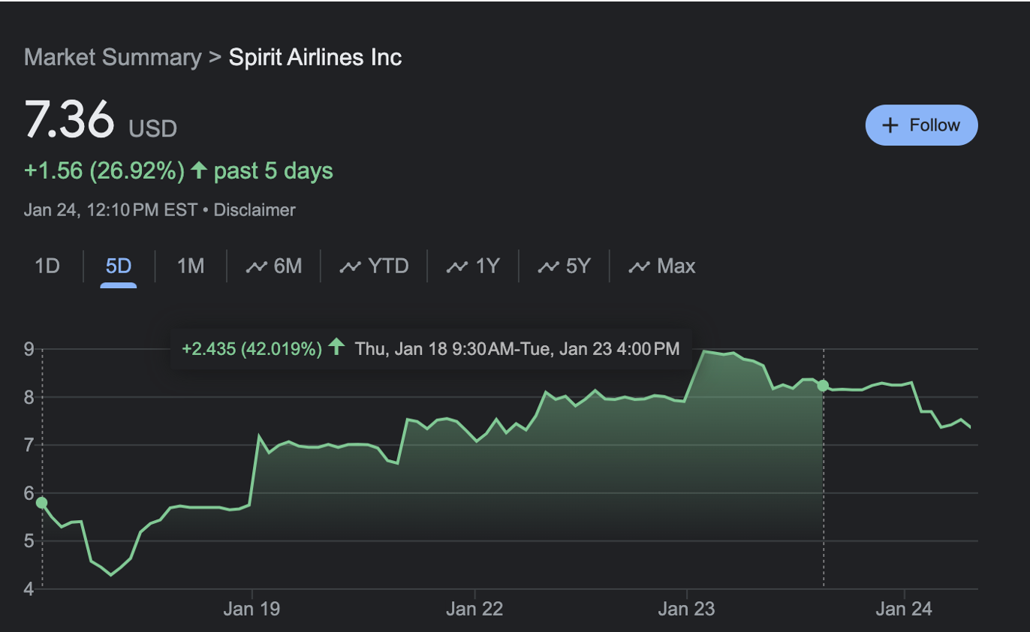Select the trend-line icon beside 1Y

tap(458, 266)
